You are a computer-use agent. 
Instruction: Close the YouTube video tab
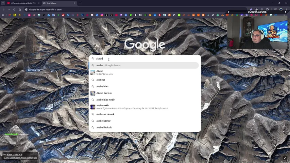tap(39, 3)
